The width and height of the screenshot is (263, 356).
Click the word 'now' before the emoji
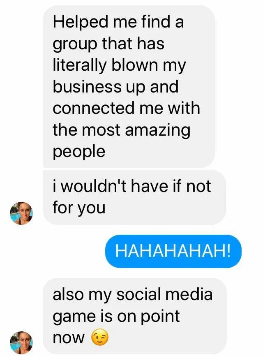69,338
